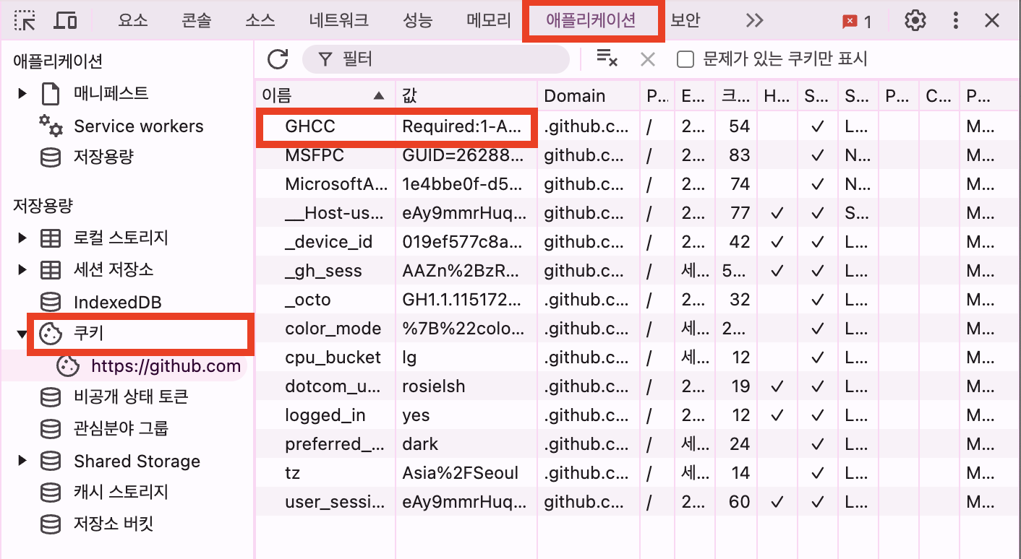This screenshot has width=1021, height=559.
Task: Expand the 세션 저장소 node
Action: pyautogui.click(x=22, y=270)
